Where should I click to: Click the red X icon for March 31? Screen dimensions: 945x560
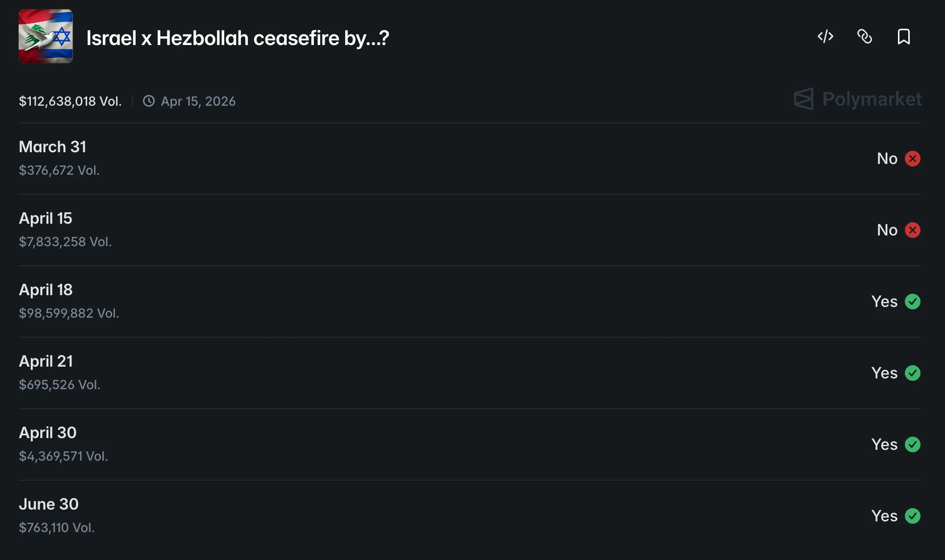[x=913, y=159]
